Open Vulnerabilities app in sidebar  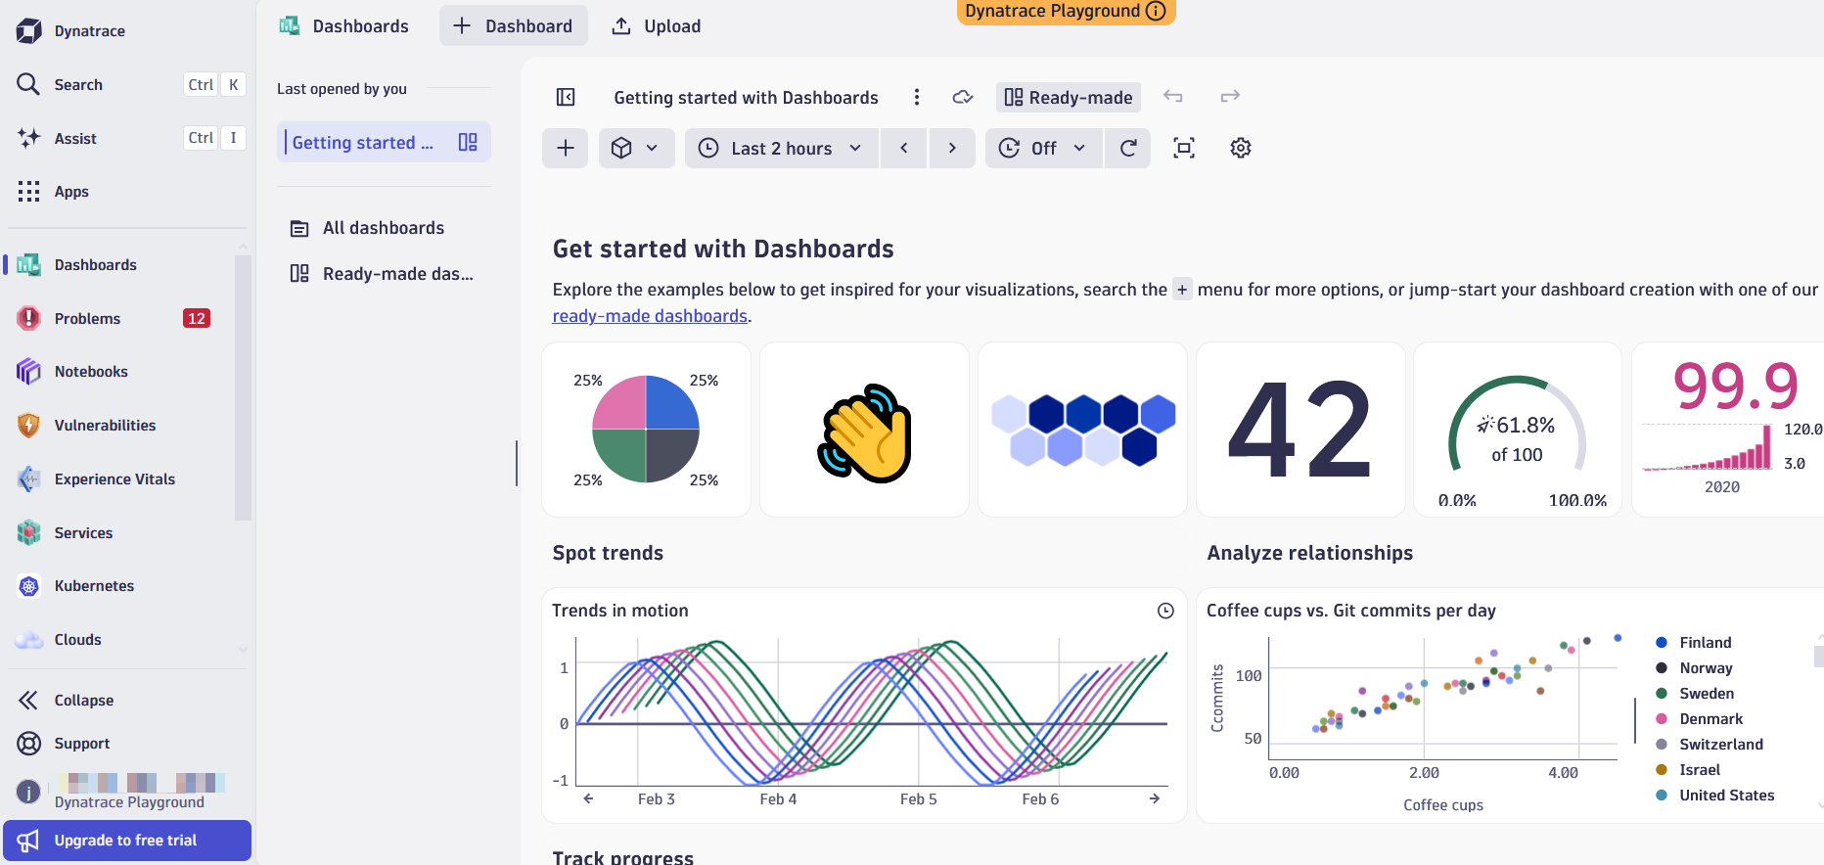[x=115, y=426]
